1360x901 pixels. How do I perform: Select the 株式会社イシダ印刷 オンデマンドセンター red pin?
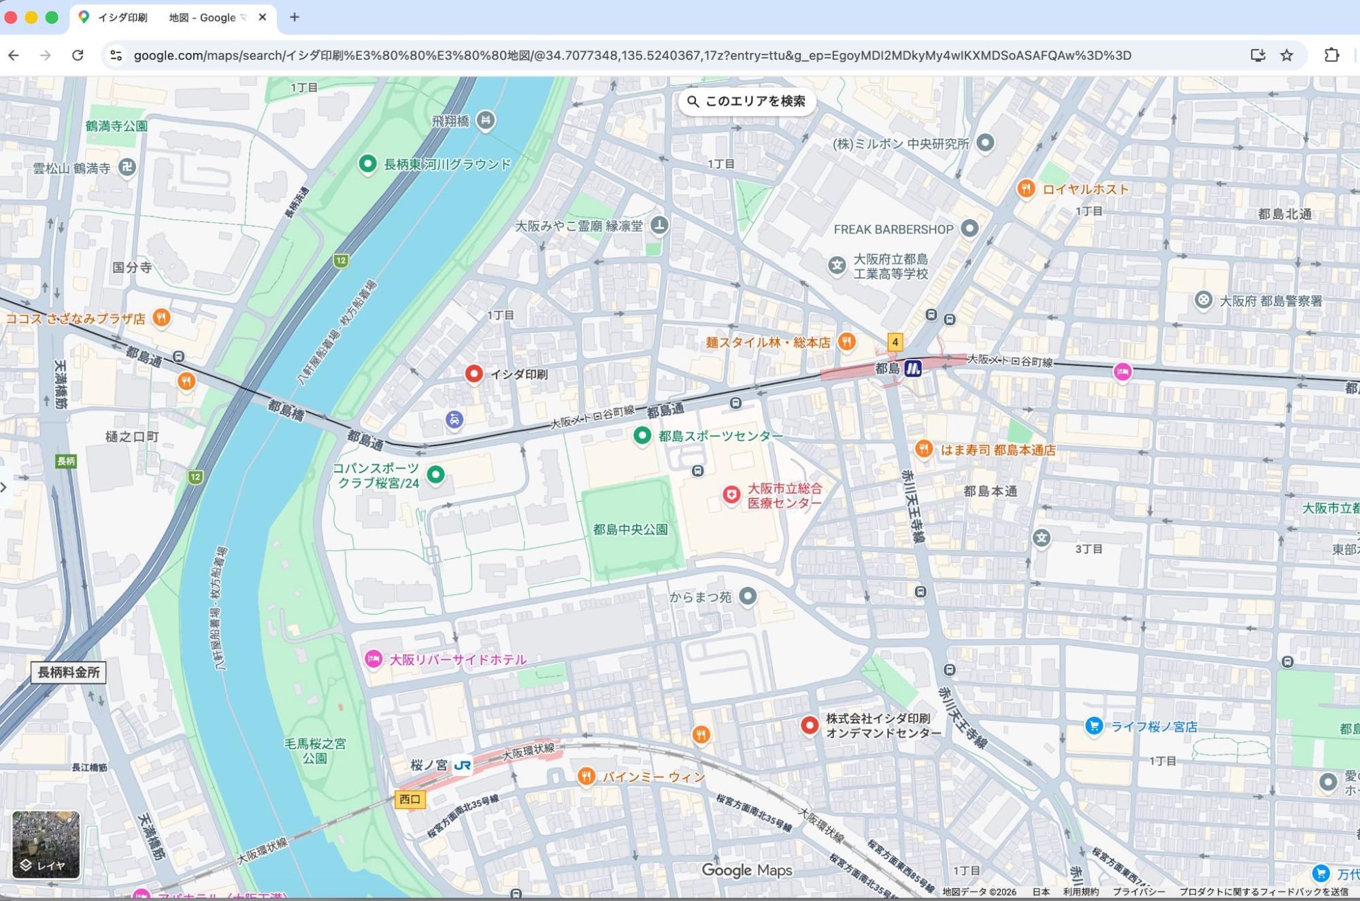(x=809, y=725)
